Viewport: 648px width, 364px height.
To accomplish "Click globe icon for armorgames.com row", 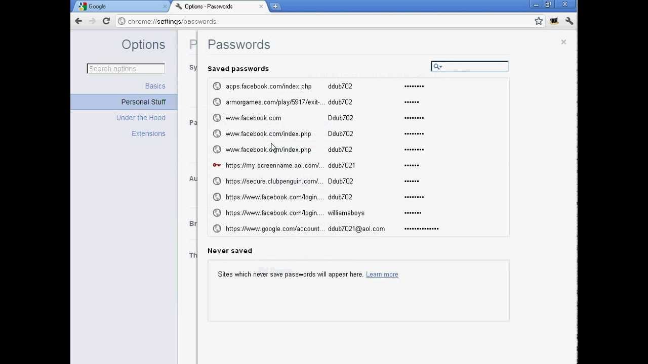I will click(217, 102).
